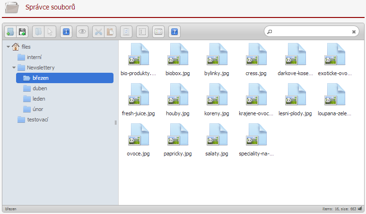Screen dimensions: 366x214
Task: Select the salaty.jpg file
Action: (217, 140)
